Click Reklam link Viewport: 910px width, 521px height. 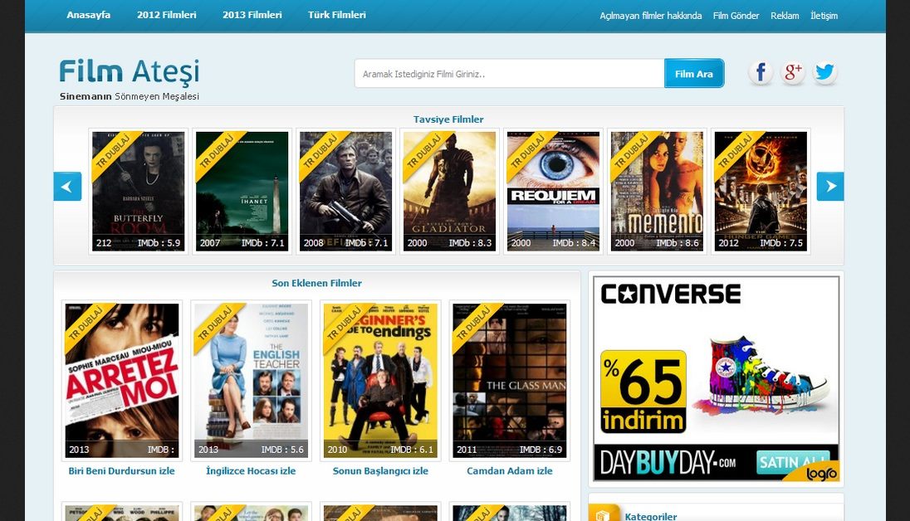click(785, 16)
